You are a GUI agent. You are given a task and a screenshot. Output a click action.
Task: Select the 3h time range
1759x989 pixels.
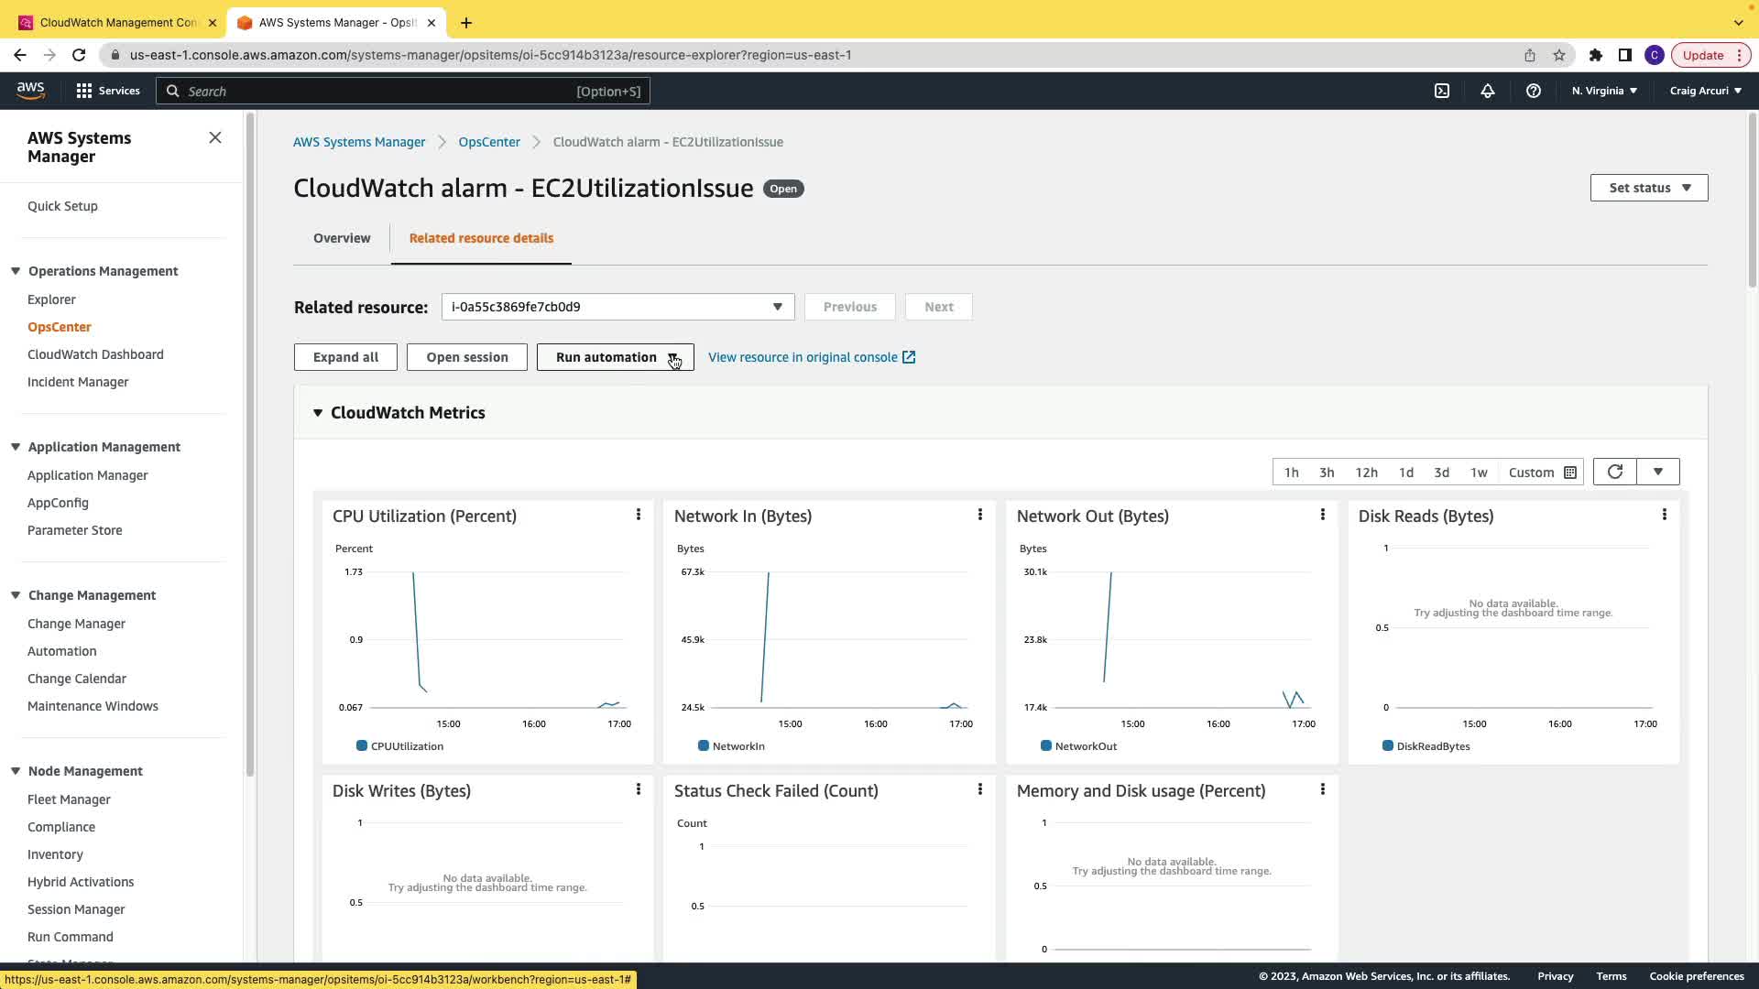1326,473
